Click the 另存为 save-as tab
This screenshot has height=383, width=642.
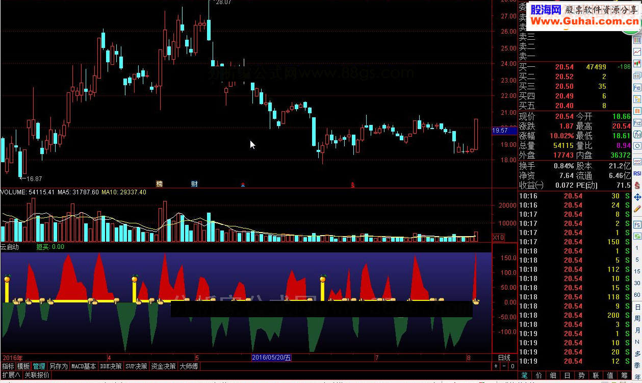[x=58, y=366]
